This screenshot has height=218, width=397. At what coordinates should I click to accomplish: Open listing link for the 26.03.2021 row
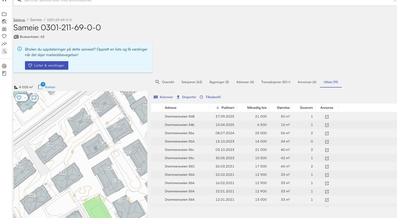click(x=327, y=166)
